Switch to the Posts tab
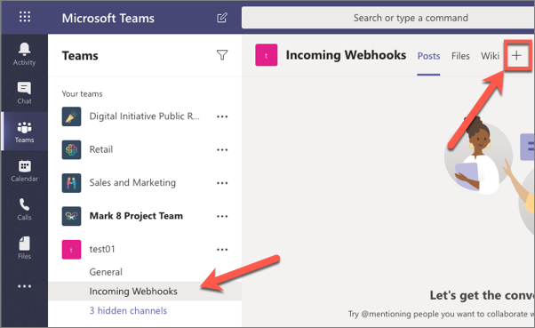Viewport: 535px width, 328px height. click(x=428, y=56)
